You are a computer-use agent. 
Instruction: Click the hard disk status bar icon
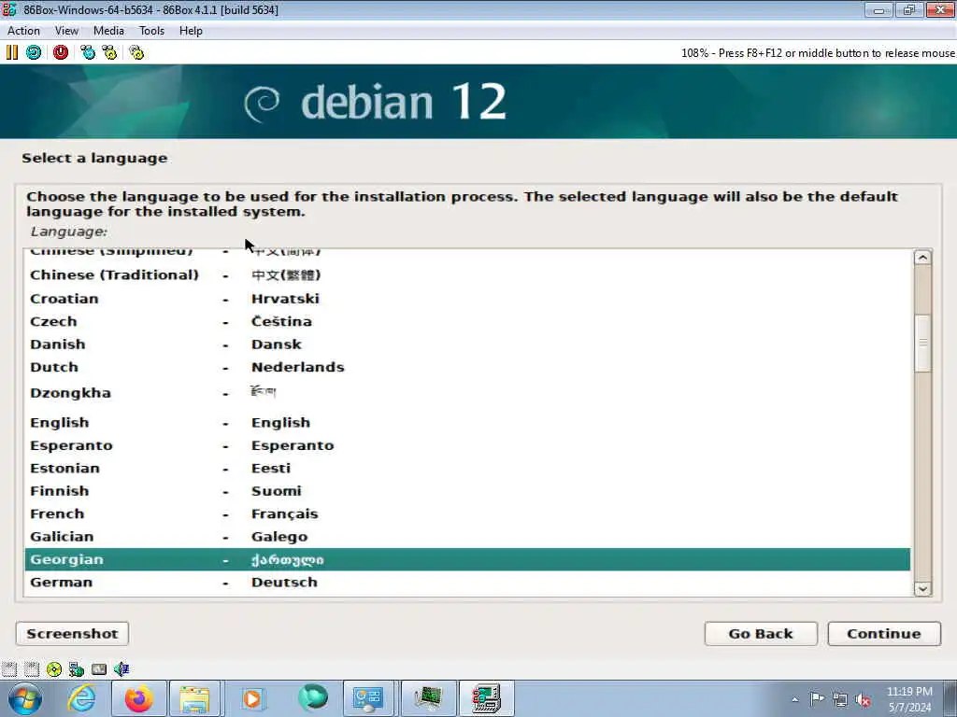coord(99,669)
